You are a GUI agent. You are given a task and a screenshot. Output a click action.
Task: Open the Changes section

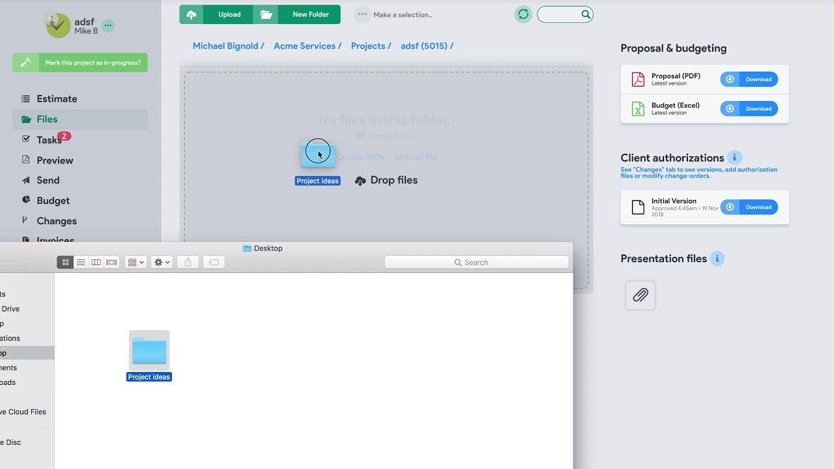click(57, 221)
